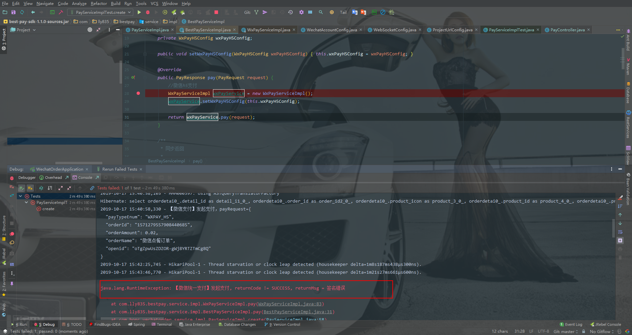
Task: Switch to WxPayServiceImpl.java tab
Action: coord(268,30)
